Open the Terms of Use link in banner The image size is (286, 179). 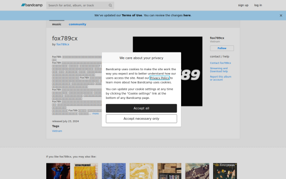(x=132, y=15)
